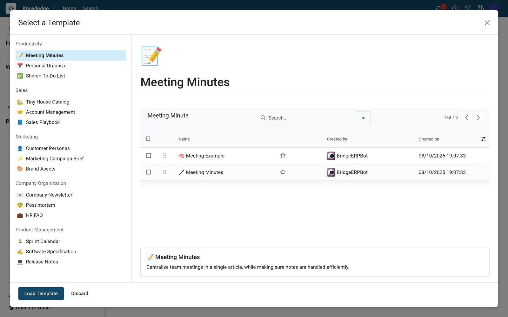Star the Meeting Example row as favorite
This screenshot has width=508, height=317.
[x=283, y=155]
